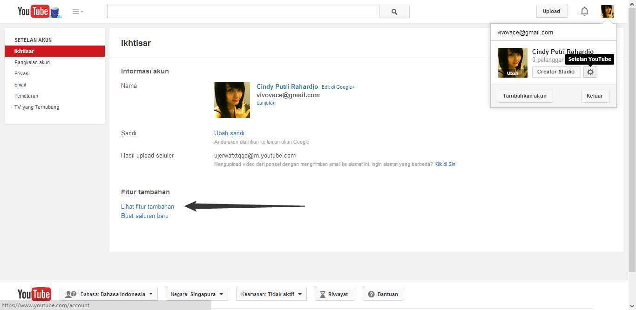Click Ubah sandi link
Viewport: 636px width, 310px height.
(229, 133)
